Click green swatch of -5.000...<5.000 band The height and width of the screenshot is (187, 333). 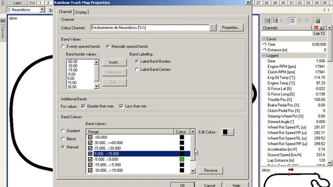click(x=182, y=159)
